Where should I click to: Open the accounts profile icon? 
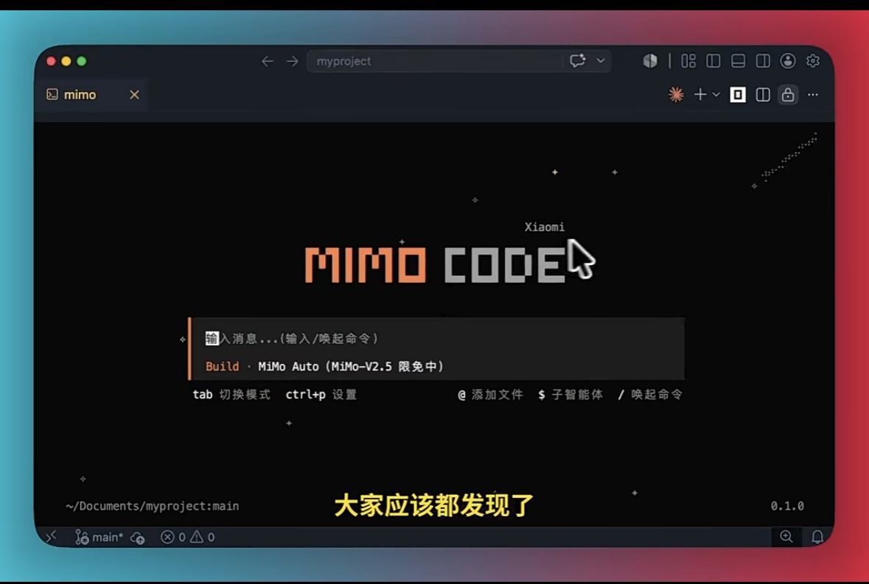pyautogui.click(x=788, y=61)
